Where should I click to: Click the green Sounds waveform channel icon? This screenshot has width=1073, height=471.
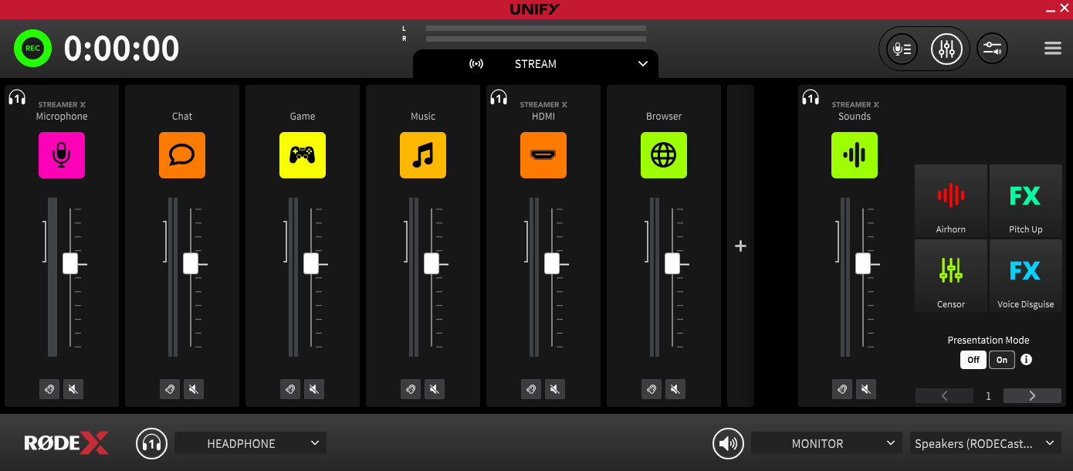[855, 155]
